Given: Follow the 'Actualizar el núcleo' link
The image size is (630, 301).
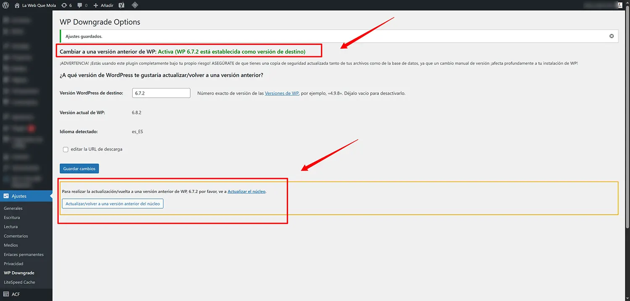Looking at the screenshot, I should 246,191.
